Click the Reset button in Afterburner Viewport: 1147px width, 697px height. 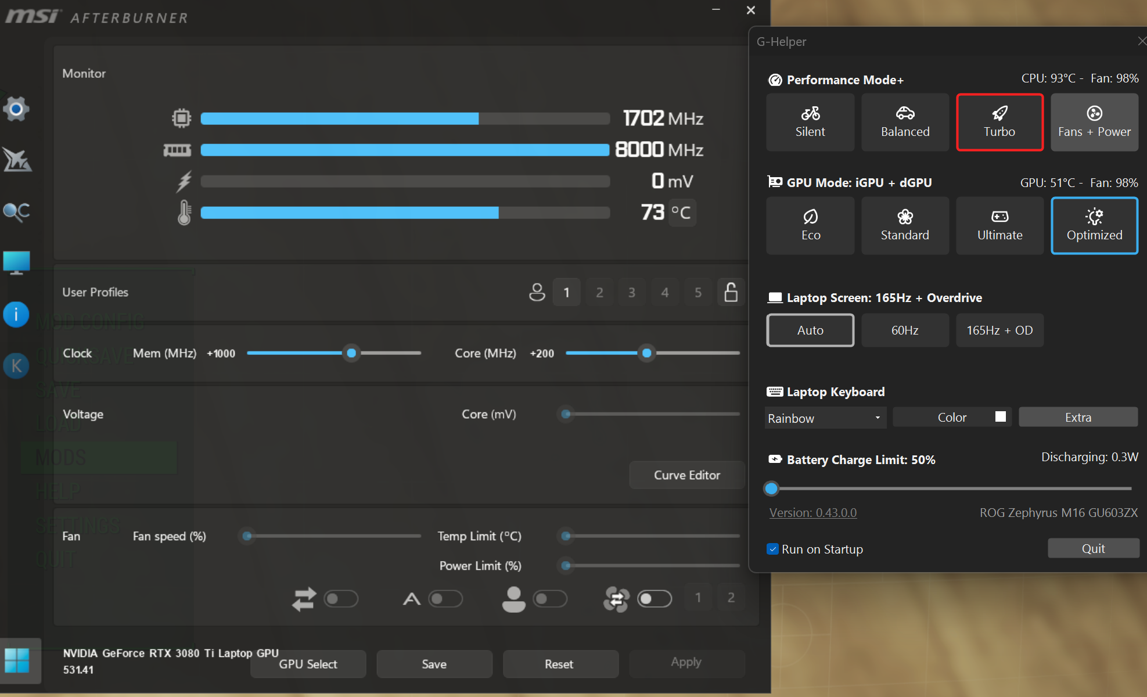[x=560, y=664]
